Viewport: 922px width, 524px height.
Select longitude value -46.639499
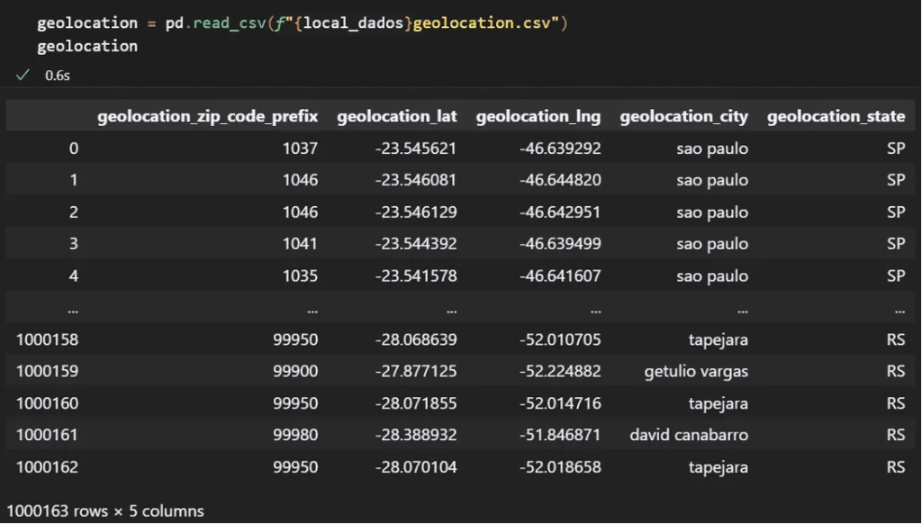[x=560, y=243]
